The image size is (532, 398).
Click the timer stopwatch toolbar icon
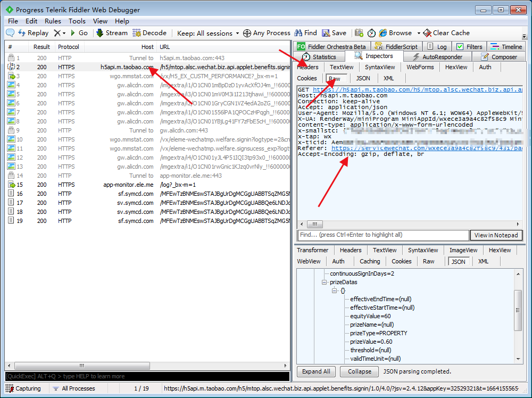click(x=371, y=33)
